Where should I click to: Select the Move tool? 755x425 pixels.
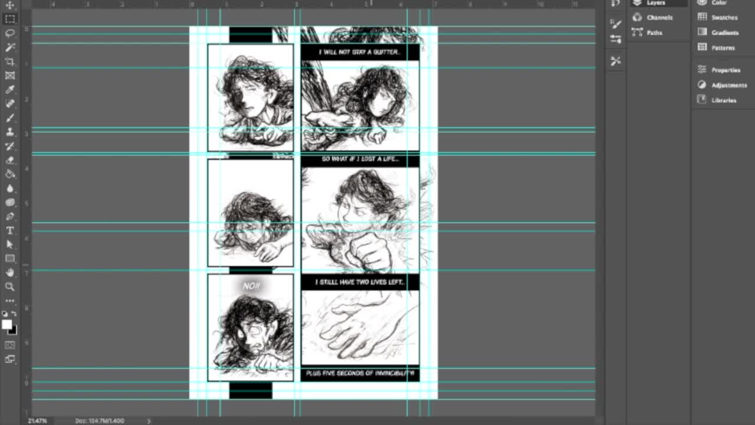[10, 5]
